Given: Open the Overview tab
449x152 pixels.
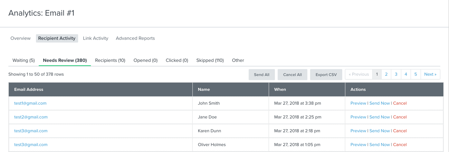Looking at the screenshot, I should [x=20, y=38].
